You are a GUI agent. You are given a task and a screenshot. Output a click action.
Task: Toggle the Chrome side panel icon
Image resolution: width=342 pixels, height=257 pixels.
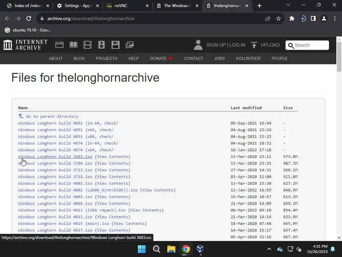[313, 19]
